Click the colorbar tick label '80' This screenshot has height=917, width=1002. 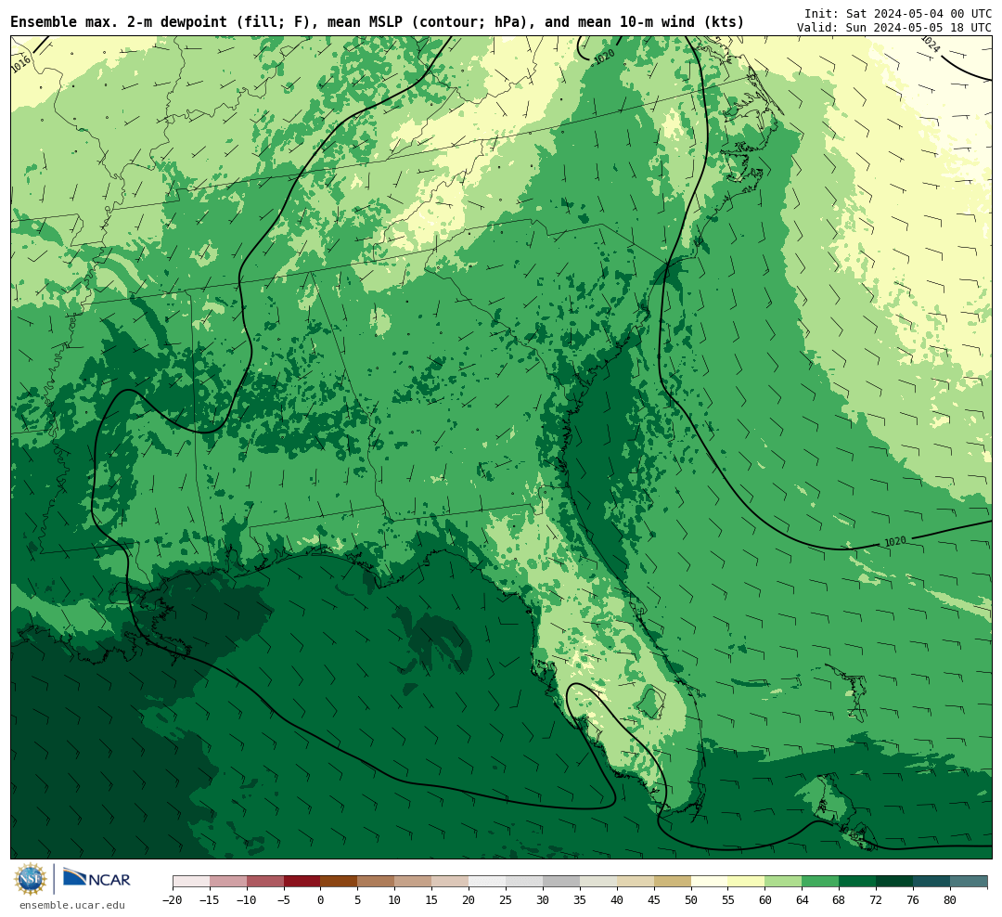tap(951, 899)
